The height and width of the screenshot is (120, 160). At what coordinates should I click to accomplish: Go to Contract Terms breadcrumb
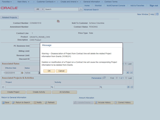pyautogui.click(x=111, y=2)
